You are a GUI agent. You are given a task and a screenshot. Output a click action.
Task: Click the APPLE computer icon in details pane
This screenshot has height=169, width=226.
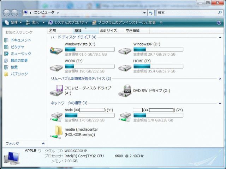[x=12, y=158]
